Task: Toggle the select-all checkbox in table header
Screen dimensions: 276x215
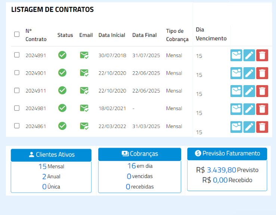Action: coord(17,34)
